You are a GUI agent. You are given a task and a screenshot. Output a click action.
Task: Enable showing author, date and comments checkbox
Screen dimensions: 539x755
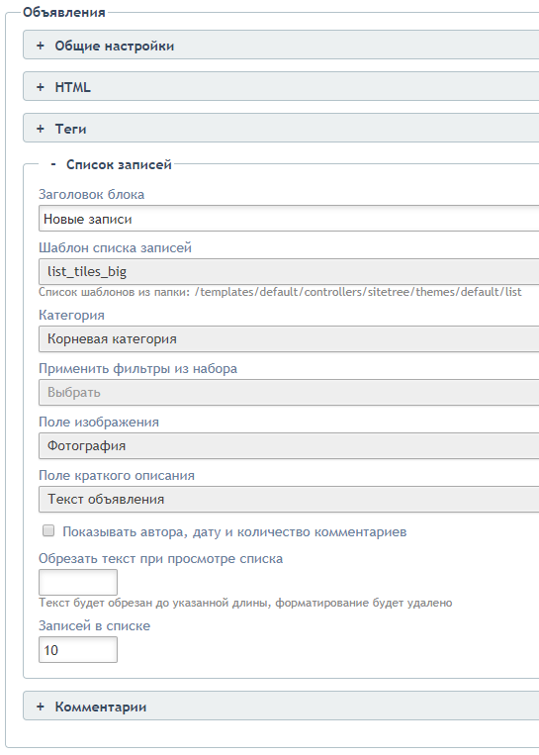coord(48,531)
